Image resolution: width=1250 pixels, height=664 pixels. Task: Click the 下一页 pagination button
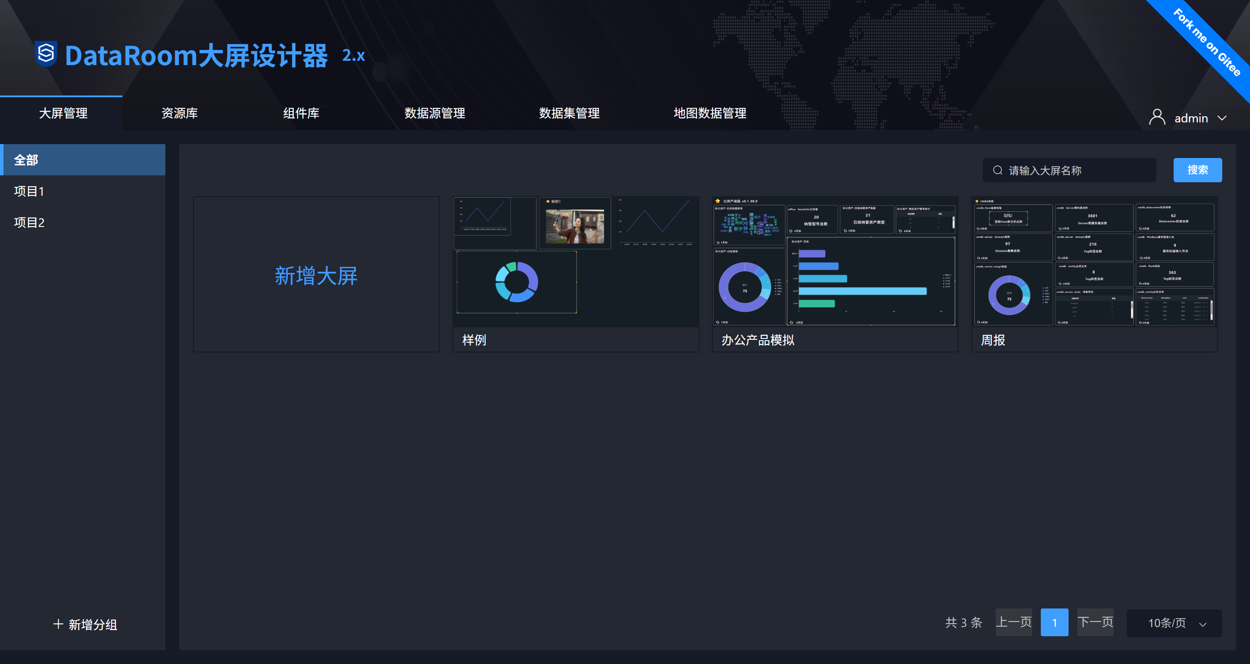[x=1095, y=622]
